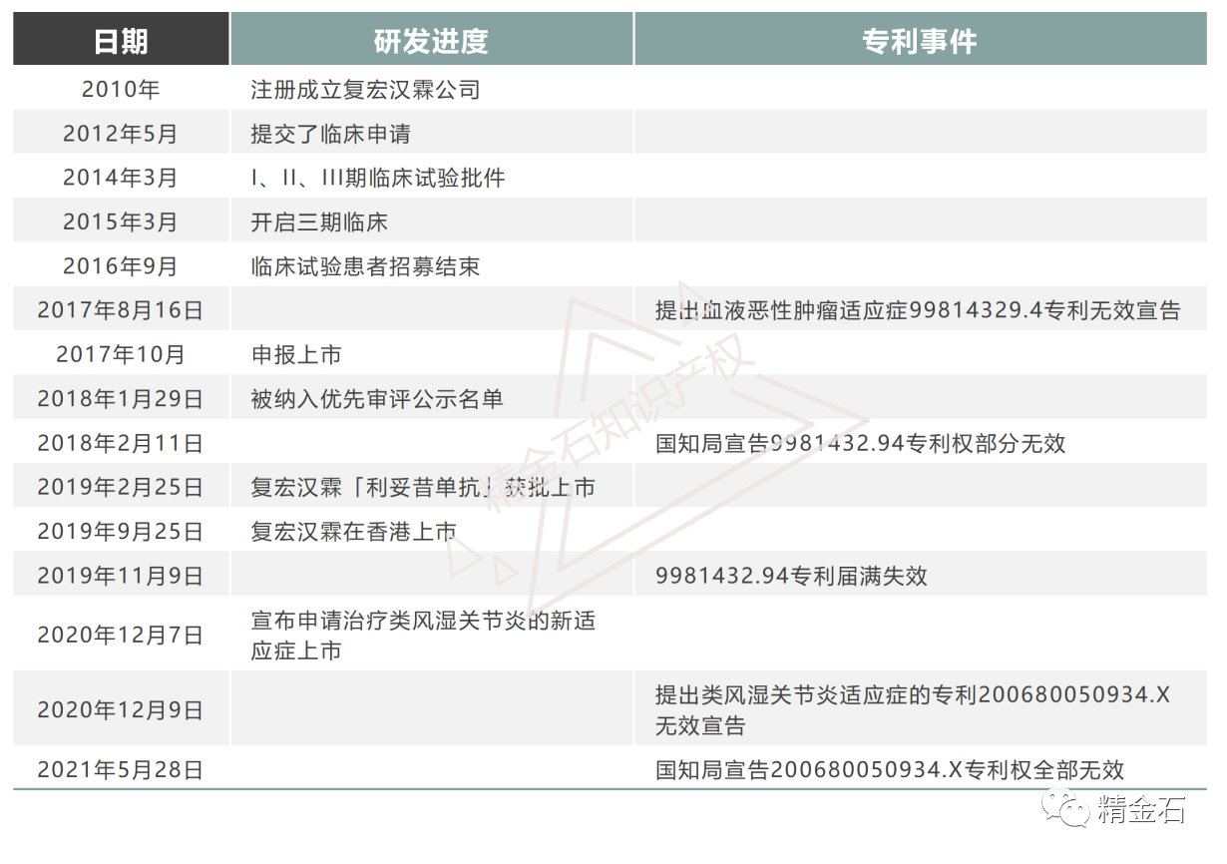Click the 申报上市 cell
Viewport: 1227px width, 864px height.
(x=431, y=354)
